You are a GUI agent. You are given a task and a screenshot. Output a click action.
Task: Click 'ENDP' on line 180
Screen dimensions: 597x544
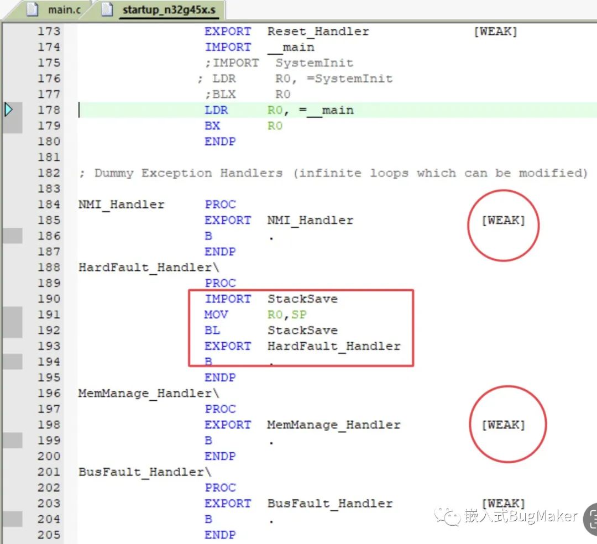tap(220, 142)
